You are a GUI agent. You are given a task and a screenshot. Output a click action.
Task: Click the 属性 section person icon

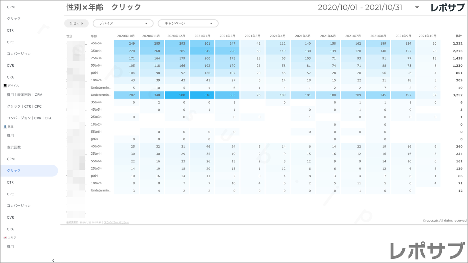point(5,127)
